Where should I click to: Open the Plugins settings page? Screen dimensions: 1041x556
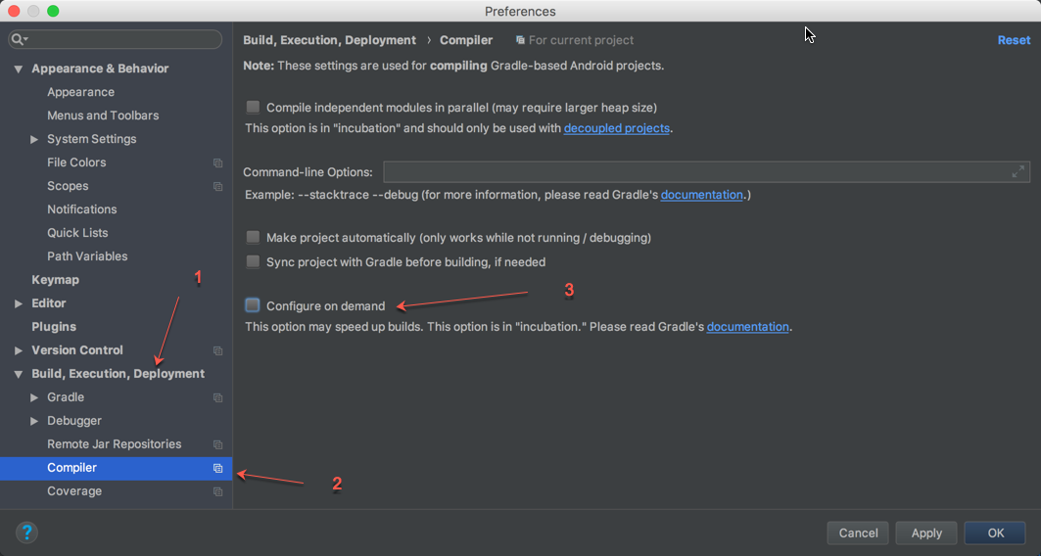(x=54, y=326)
